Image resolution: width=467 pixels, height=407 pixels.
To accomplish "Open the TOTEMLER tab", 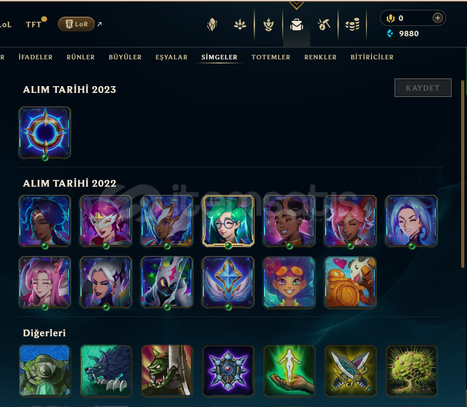I will coord(271,57).
